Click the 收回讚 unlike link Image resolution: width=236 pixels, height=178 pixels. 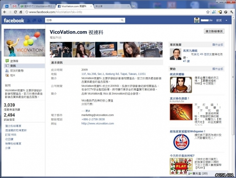pos(9,139)
